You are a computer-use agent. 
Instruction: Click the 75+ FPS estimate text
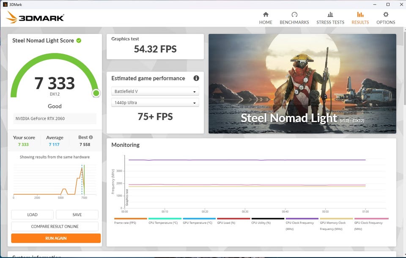tap(155, 117)
